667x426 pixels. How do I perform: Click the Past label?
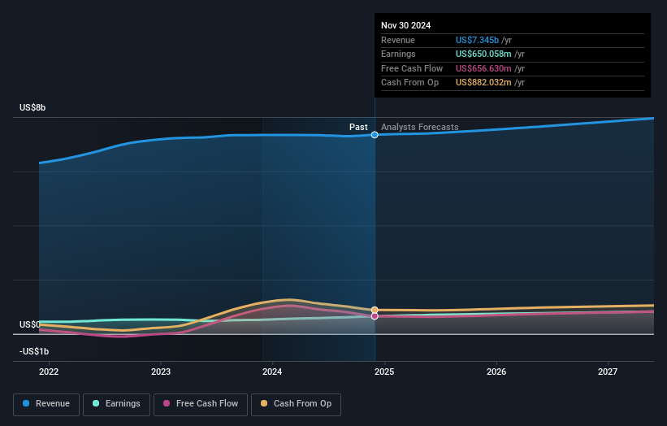(358, 127)
